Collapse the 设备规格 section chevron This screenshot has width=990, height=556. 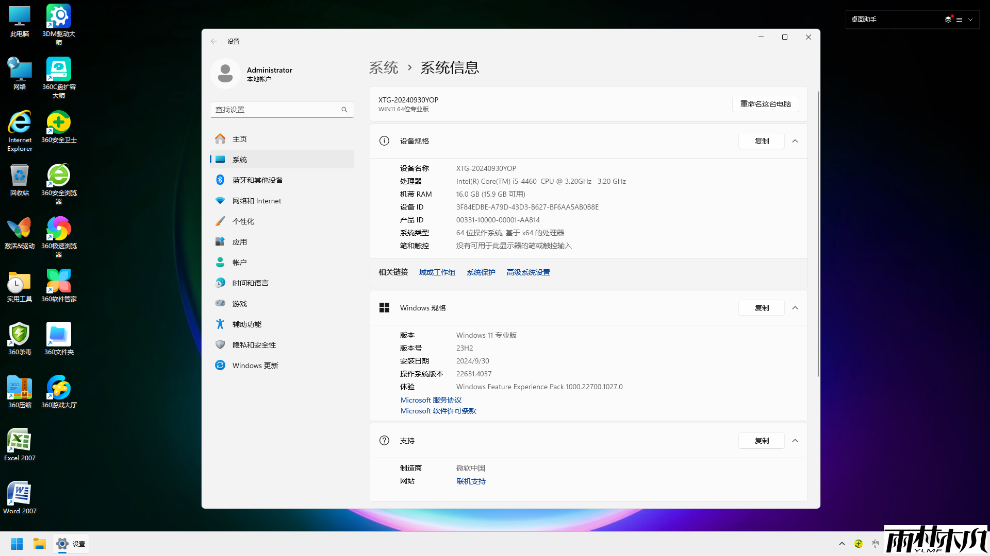795,141
